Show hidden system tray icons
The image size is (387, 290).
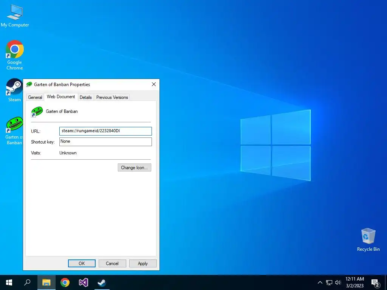(x=320, y=282)
